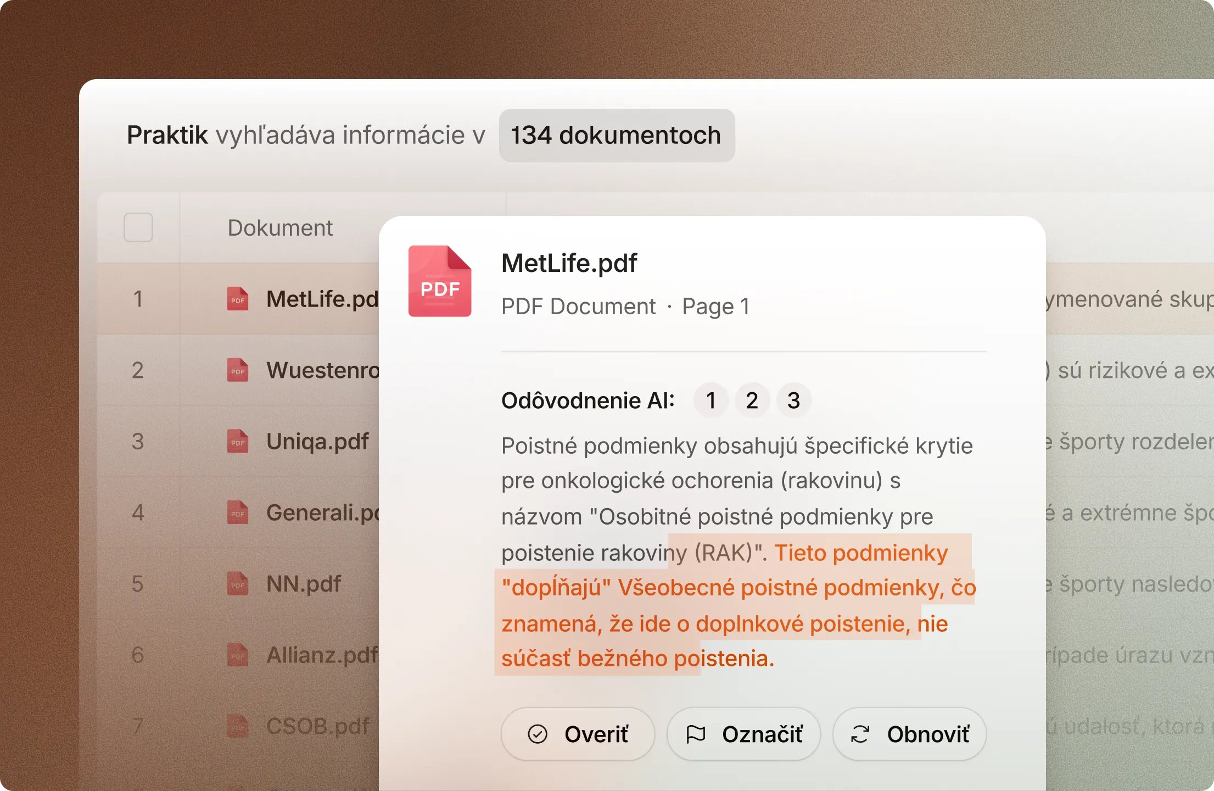Select the CSOB.pdf file name
1214x791 pixels.
pyautogui.click(x=317, y=726)
